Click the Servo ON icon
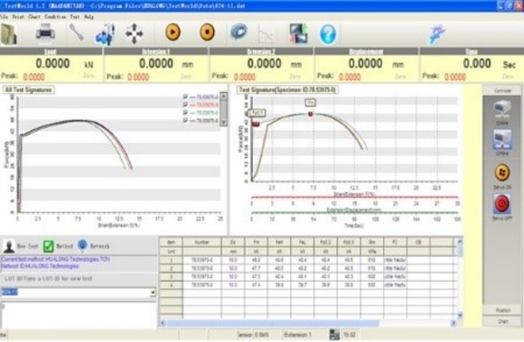524x342 pixels. pyautogui.click(x=502, y=172)
